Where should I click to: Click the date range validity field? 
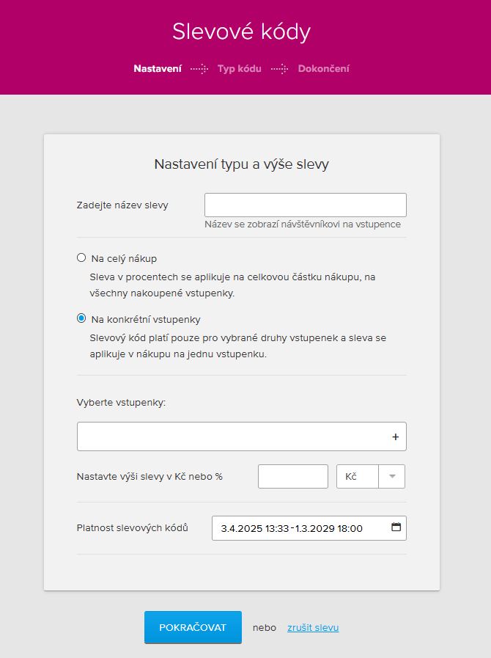(x=299, y=528)
